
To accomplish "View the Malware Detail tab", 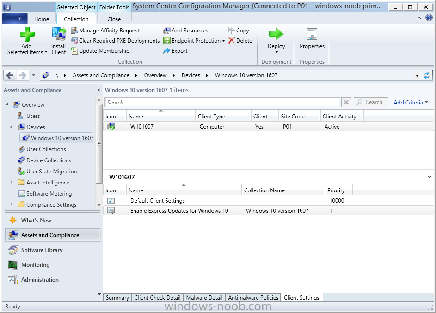I will (204, 297).
